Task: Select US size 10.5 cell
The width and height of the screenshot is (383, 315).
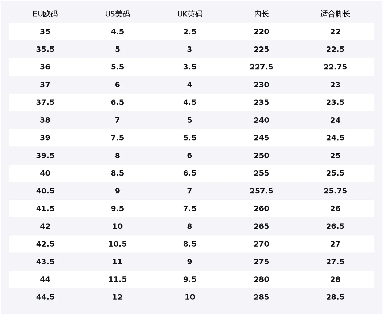Action: point(117,244)
